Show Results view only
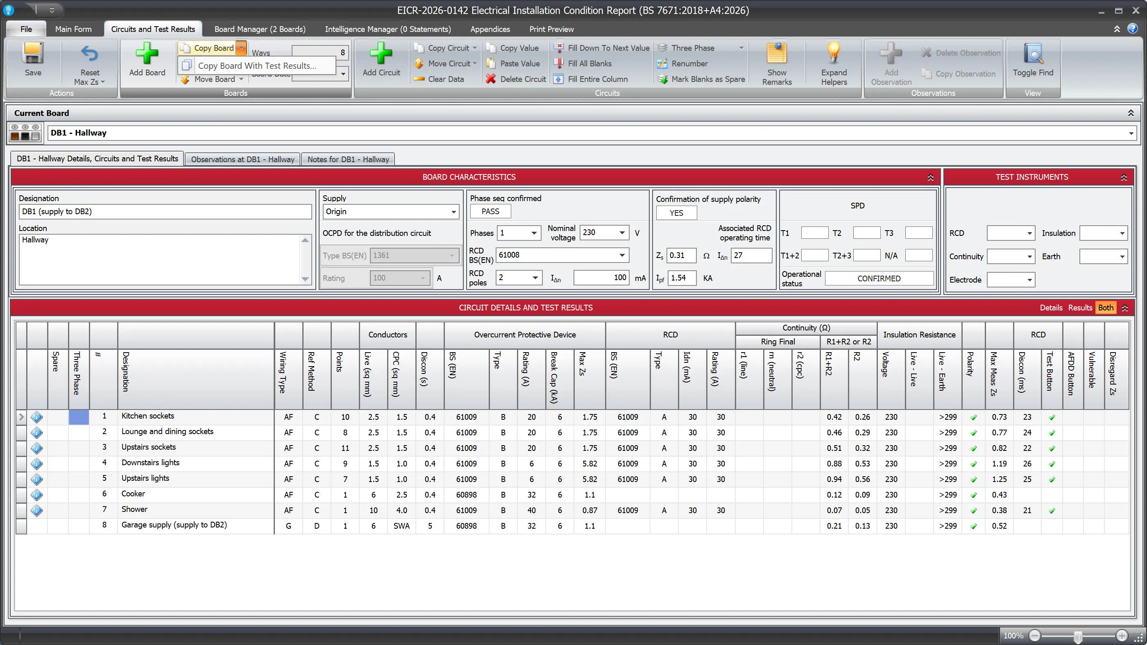This screenshot has width=1147, height=645. tap(1080, 308)
